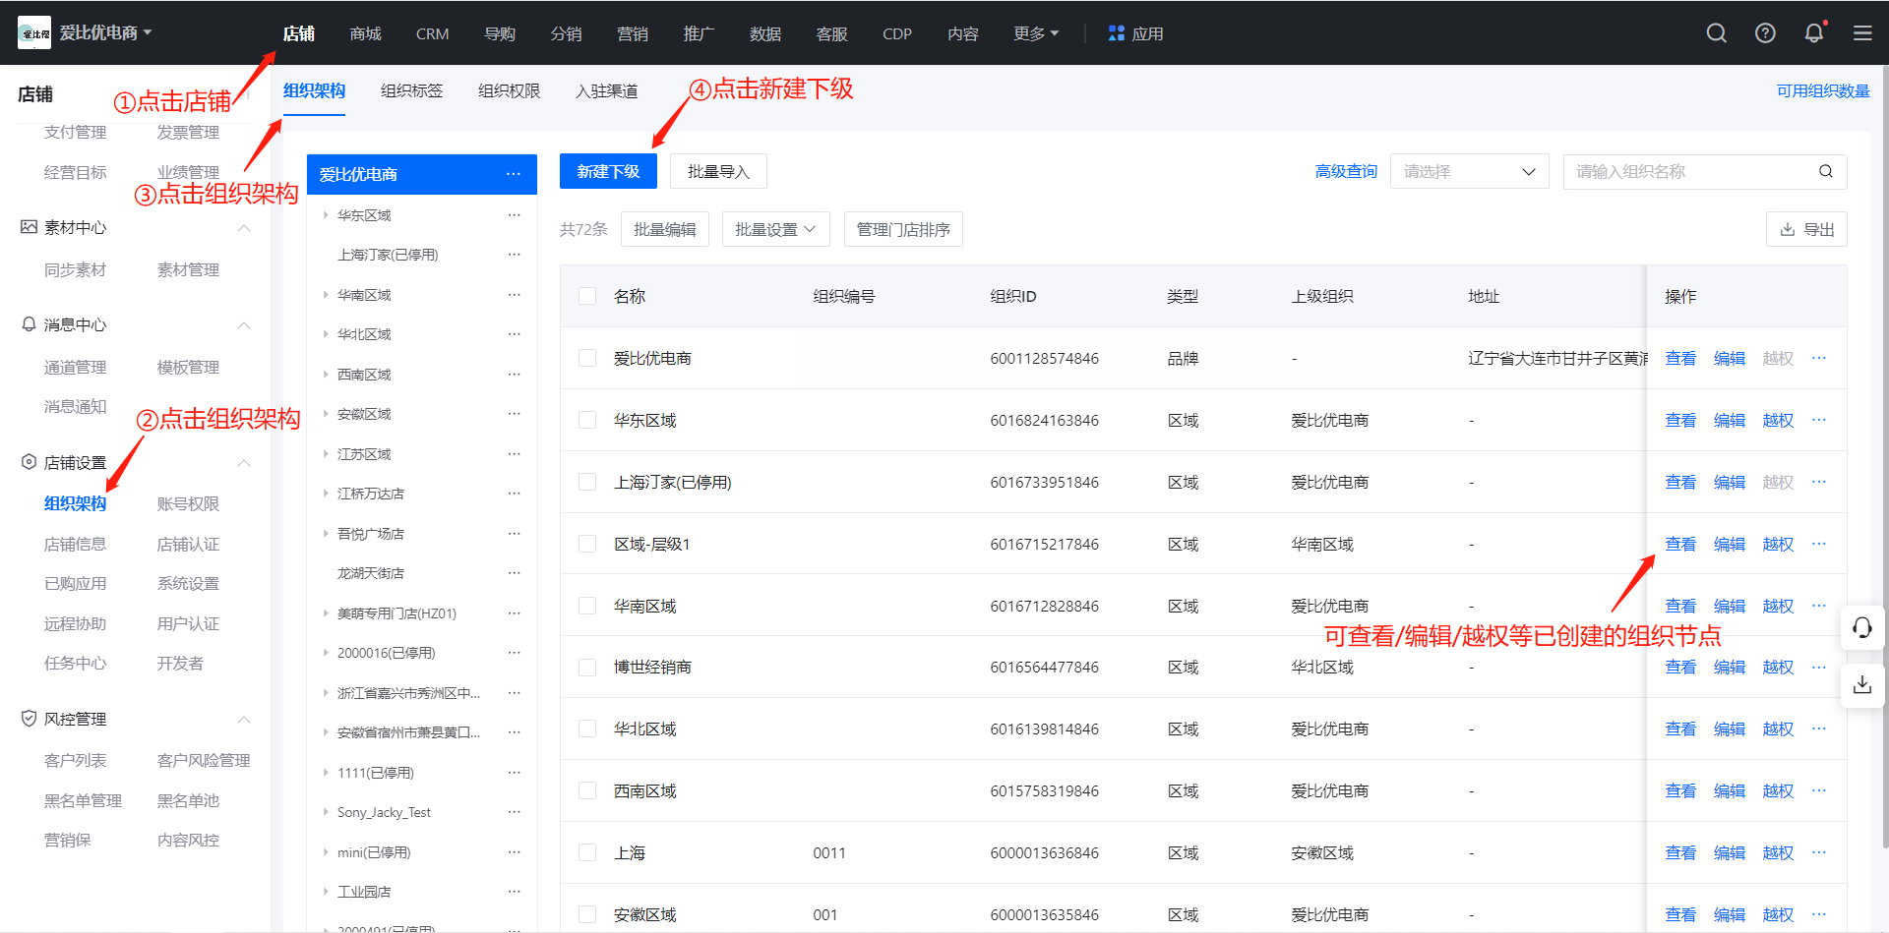Expand the 江桥万达店 tree node

tap(326, 494)
